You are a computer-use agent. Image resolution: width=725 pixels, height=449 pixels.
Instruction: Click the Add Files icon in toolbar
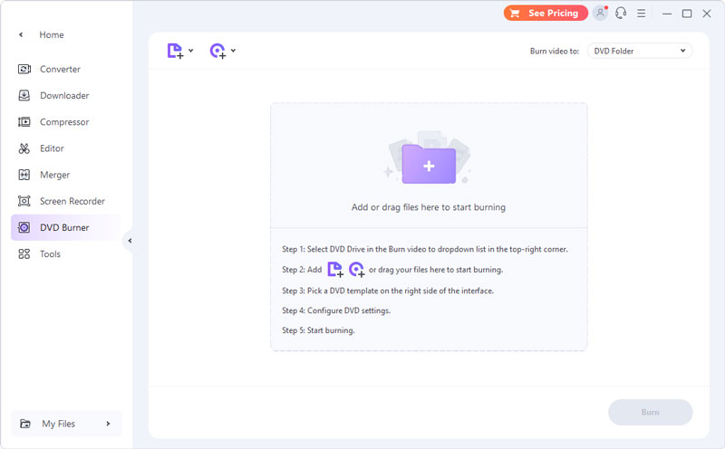pos(175,52)
